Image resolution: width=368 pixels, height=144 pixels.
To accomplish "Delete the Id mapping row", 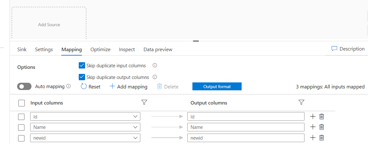I will point(322,117).
